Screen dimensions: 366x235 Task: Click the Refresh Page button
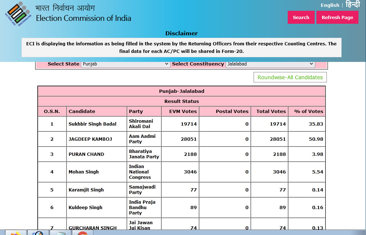point(337,17)
